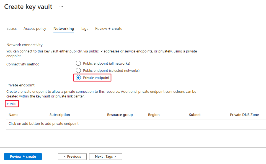Click the Subscription column header

60,115
